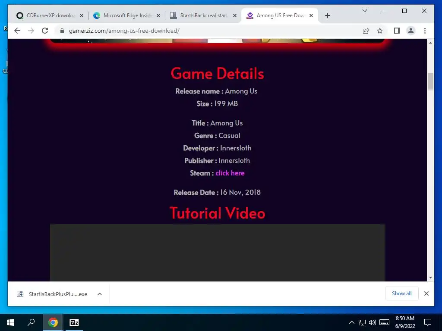The image size is (442, 331).
Task: Close the downloads bar
Action: (x=426, y=294)
